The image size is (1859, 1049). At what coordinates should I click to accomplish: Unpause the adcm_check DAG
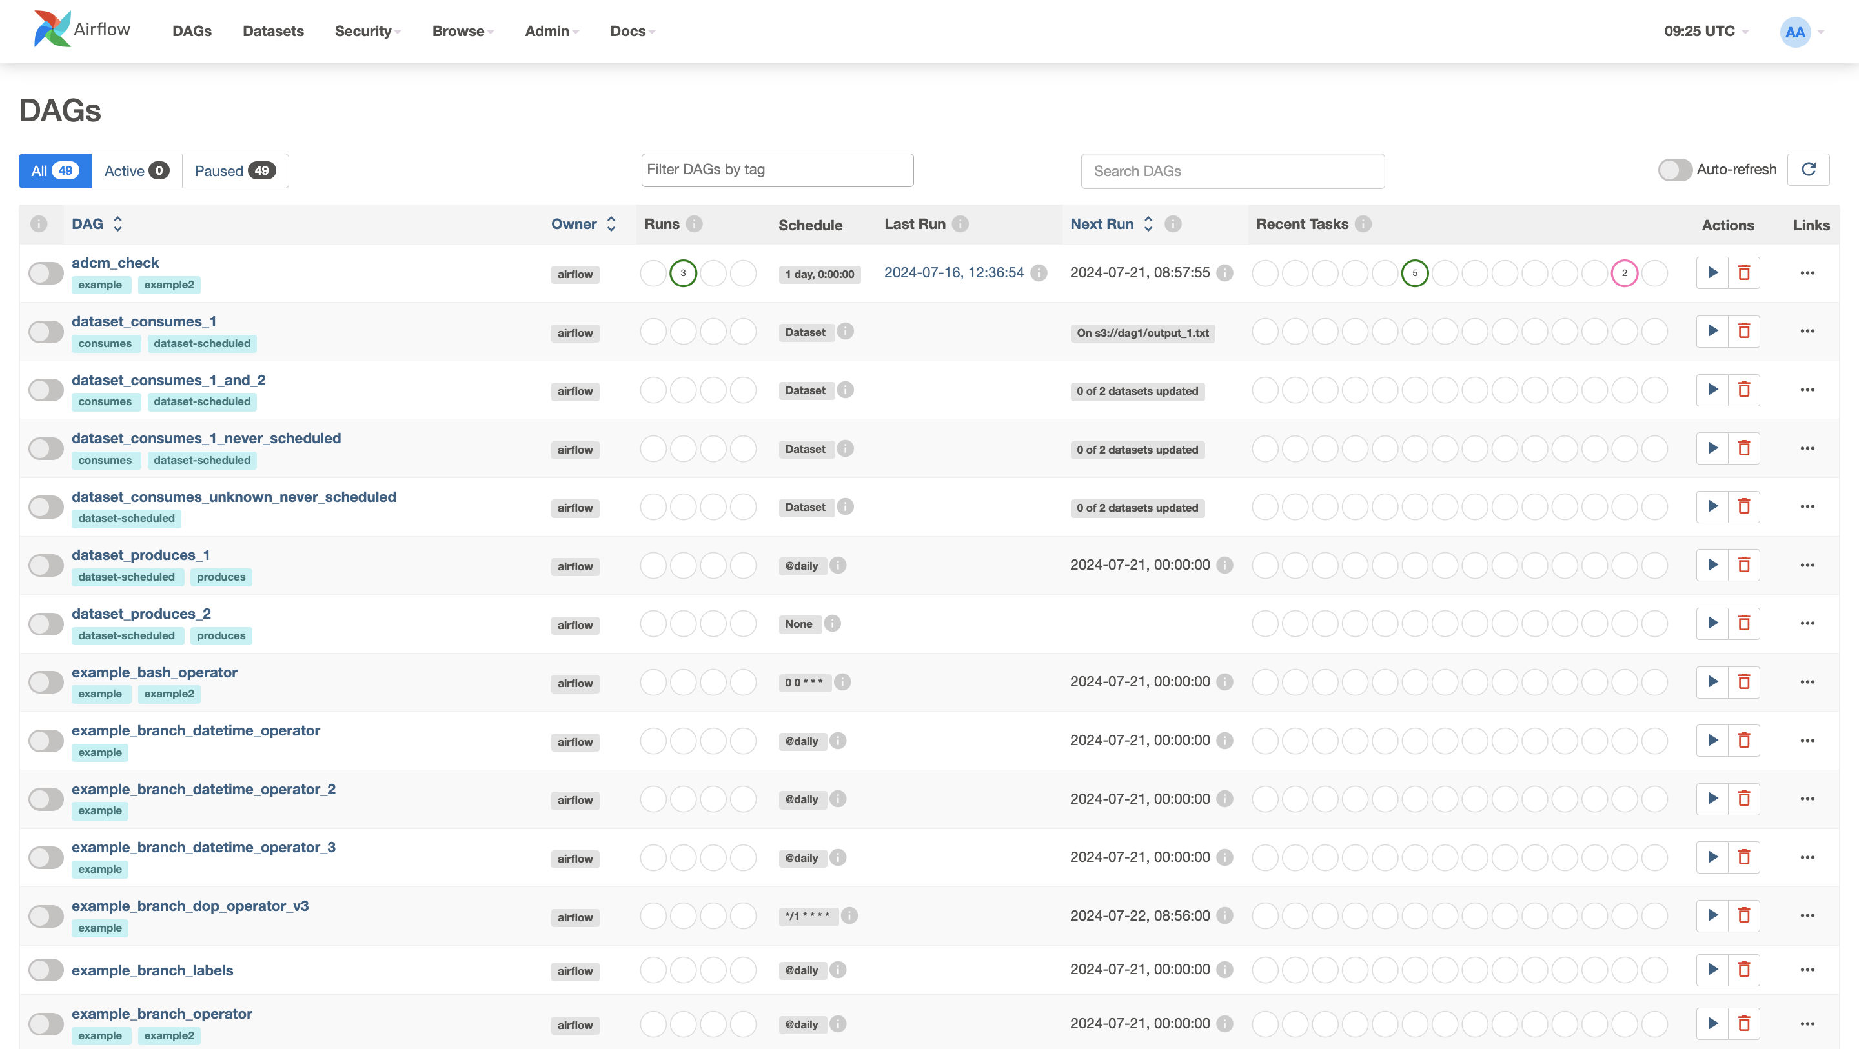(45, 273)
